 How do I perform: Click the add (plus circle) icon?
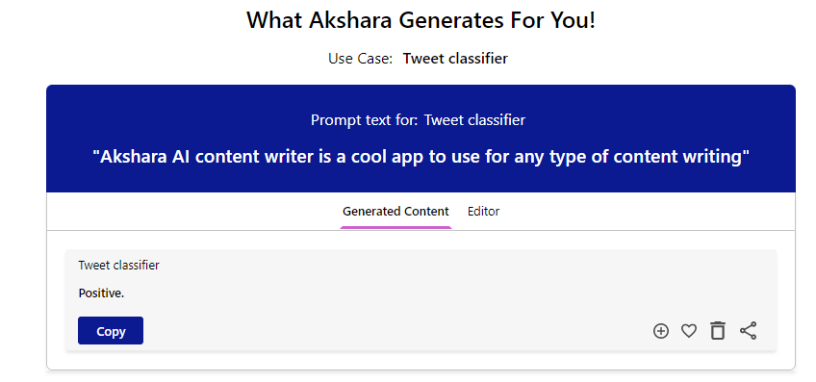[x=660, y=331]
